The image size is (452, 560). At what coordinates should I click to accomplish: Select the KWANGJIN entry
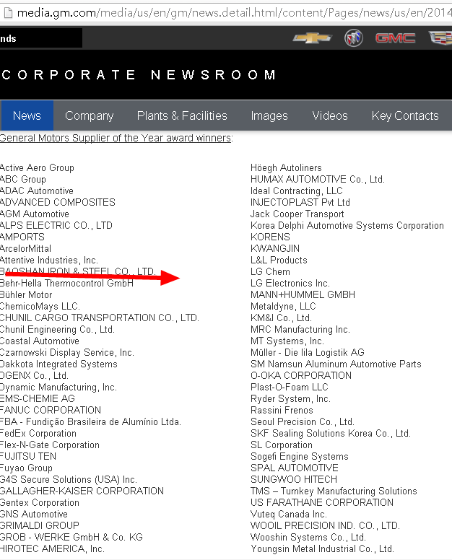coord(275,248)
